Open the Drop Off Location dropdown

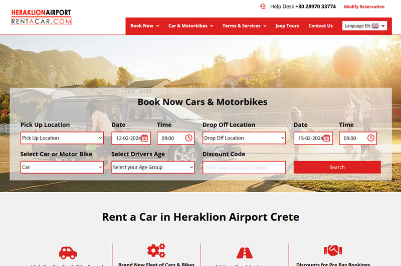coord(244,138)
